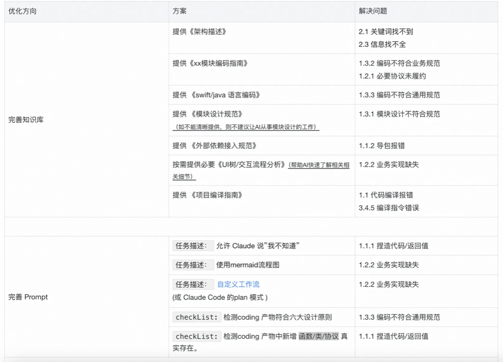Click the 1.1.2 导包报错 entry
This screenshot has width=503, height=362.
[x=382, y=146]
